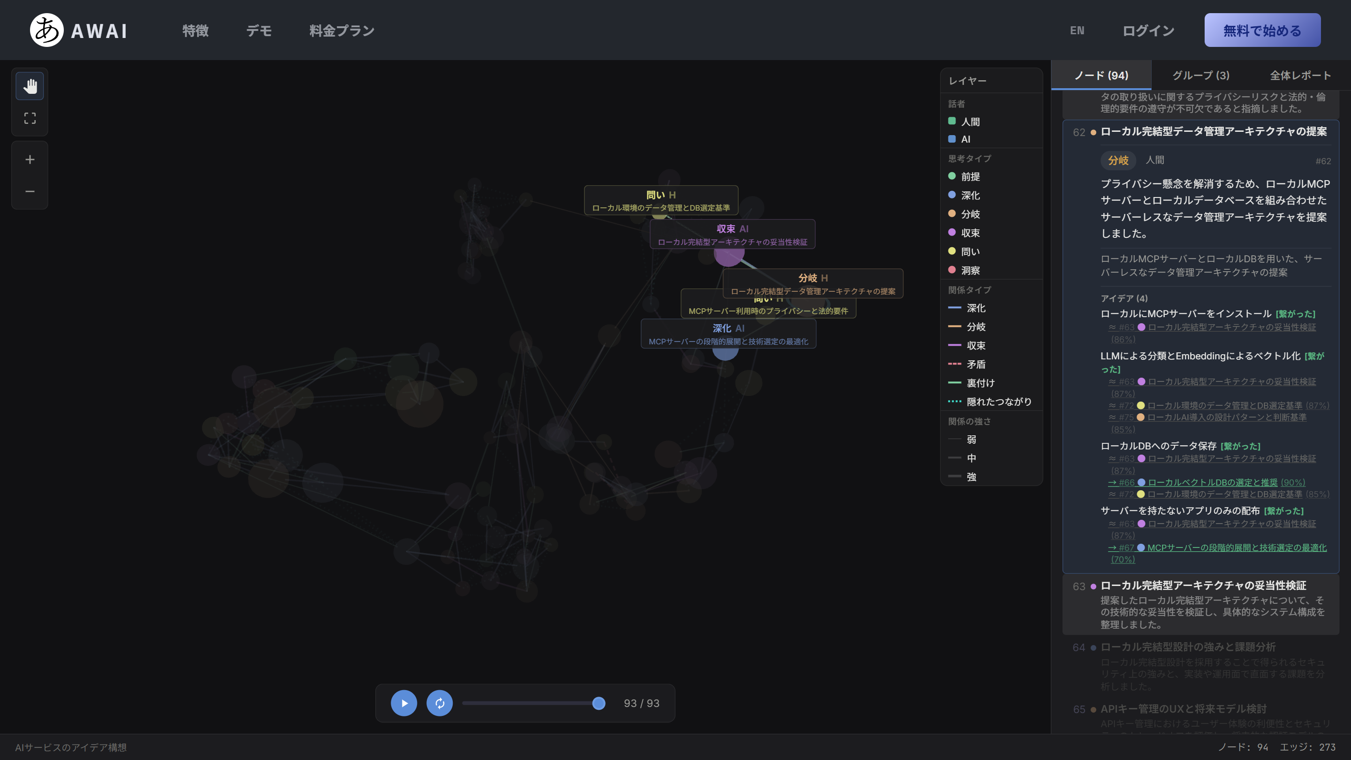Switch to the グループ (3) tab
The height and width of the screenshot is (760, 1351).
point(1200,75)
